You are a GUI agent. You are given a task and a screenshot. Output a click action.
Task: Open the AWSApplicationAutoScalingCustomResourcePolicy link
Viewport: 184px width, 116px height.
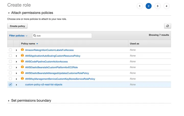(53, 56)
